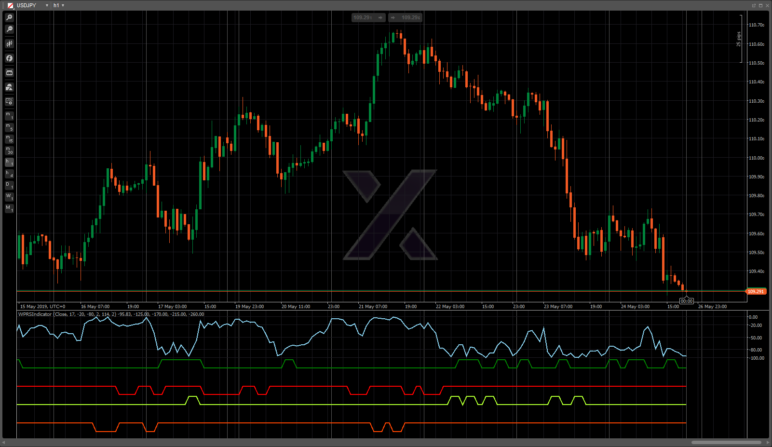
Task: Toggle the h4 timeframe button
Action: point(9,174)
